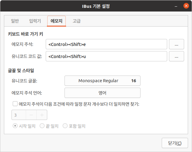Focus the 유니코드 코드 값 shortcut field

coord(106,56)
